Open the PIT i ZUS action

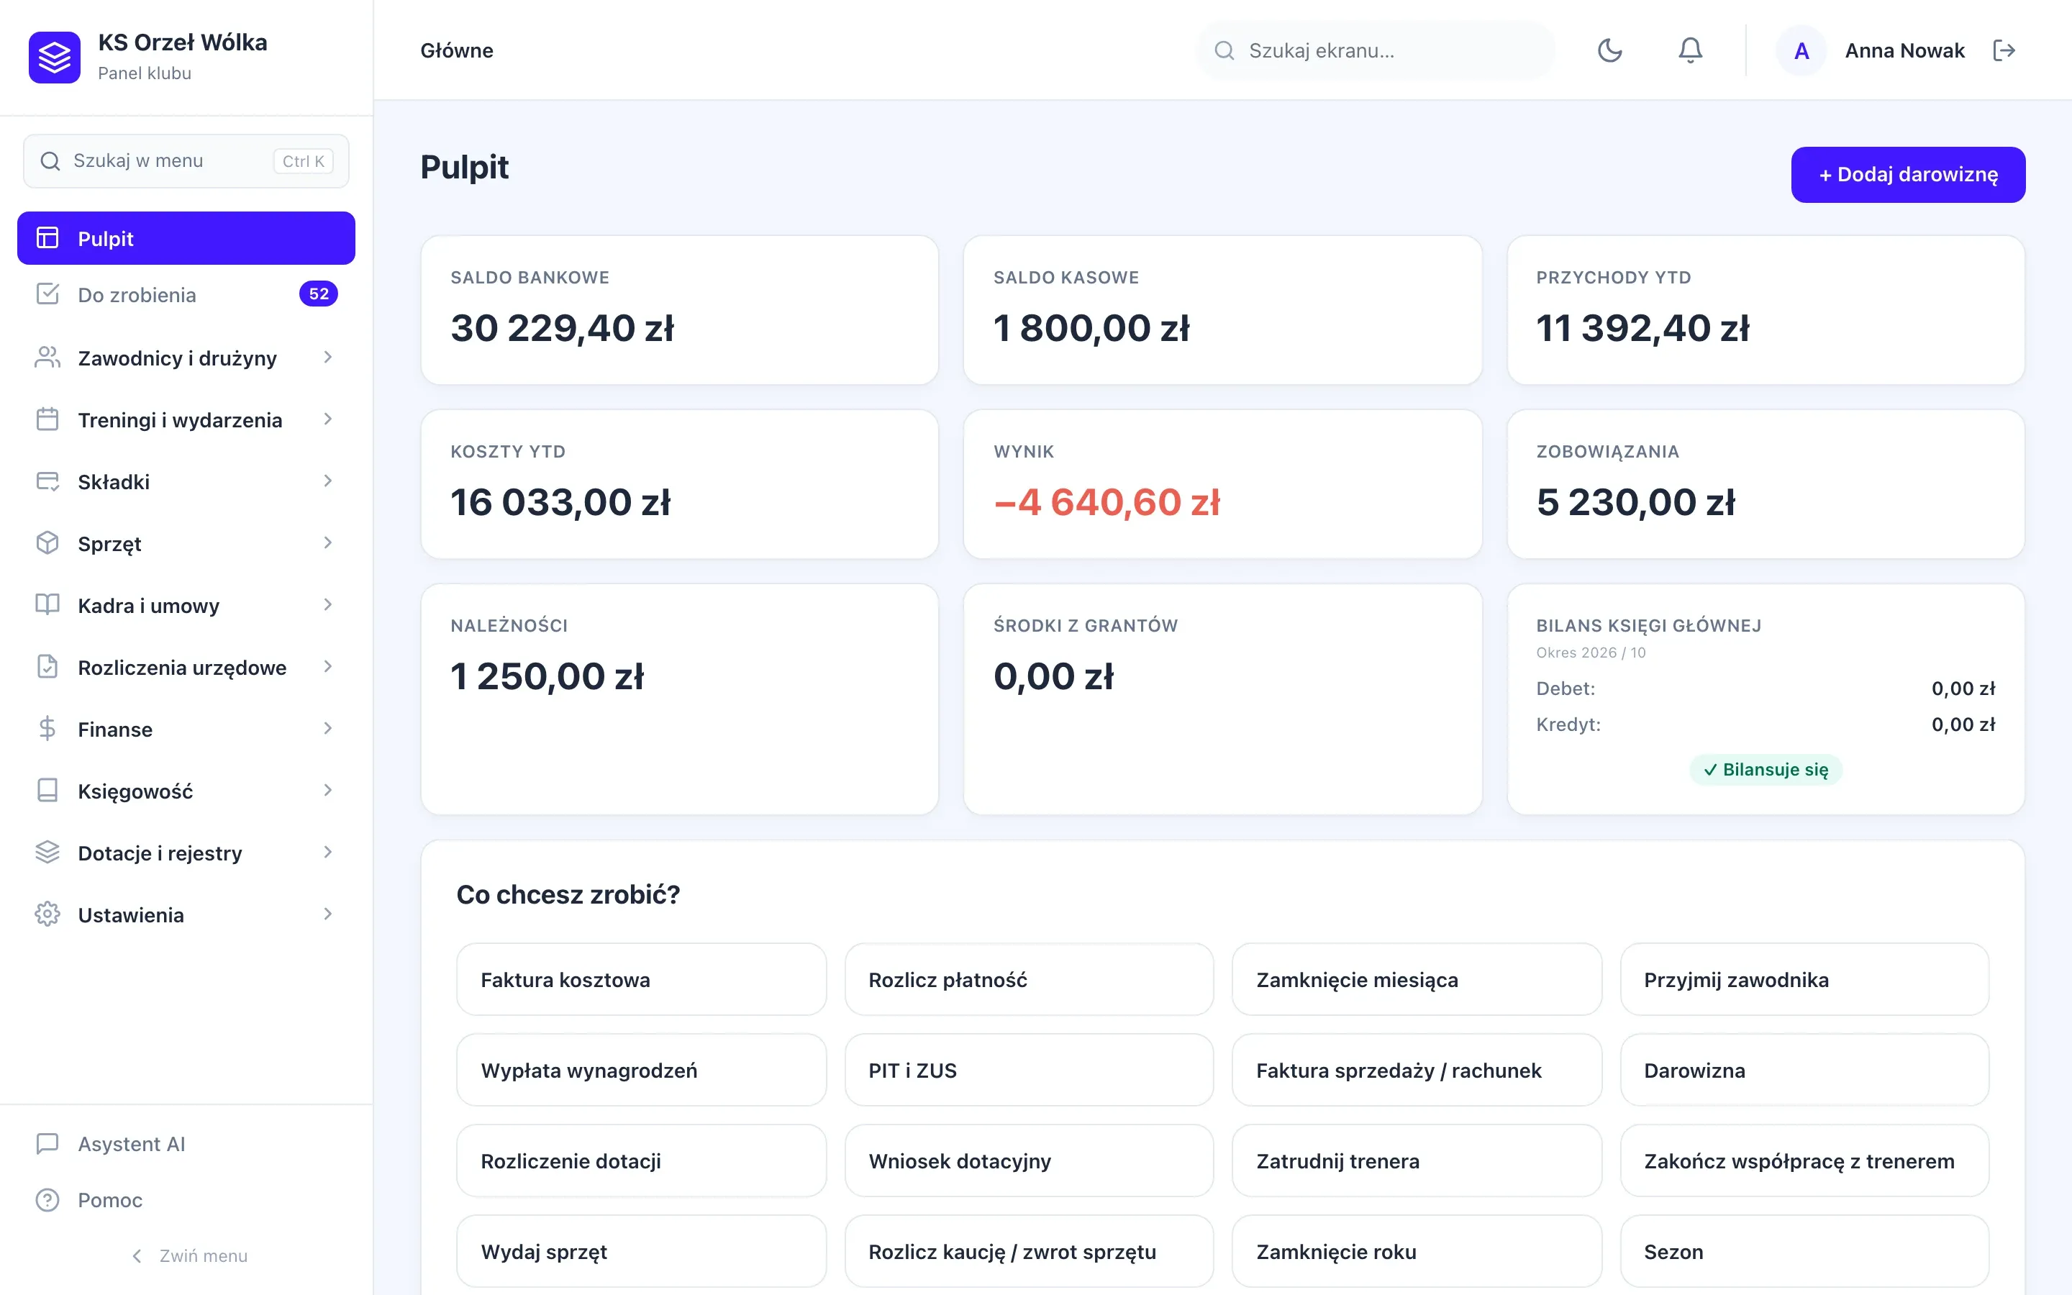[1028, 1070]
